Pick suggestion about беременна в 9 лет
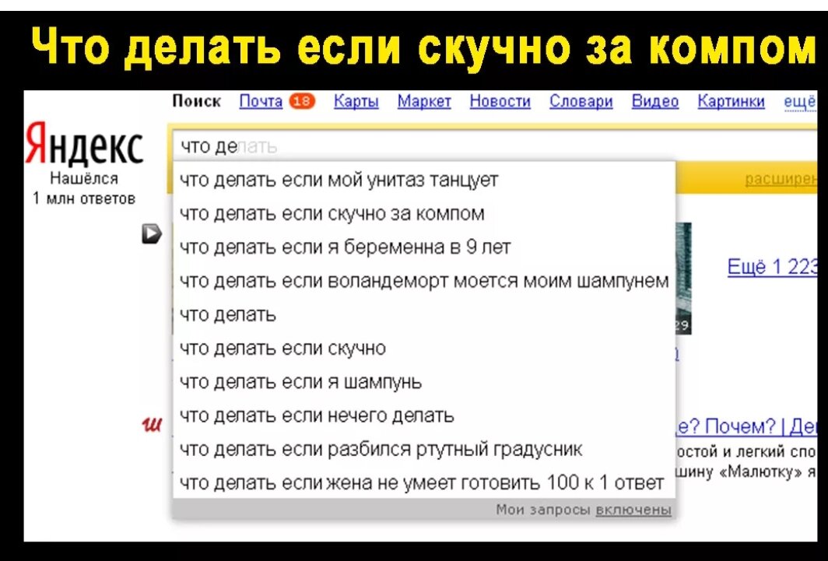828x561 pixels. coord(424,247)
